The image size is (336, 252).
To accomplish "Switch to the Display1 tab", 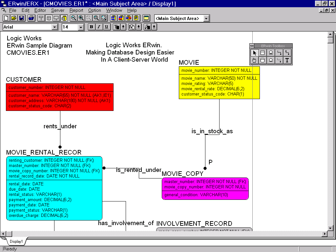I will point(16,241).
